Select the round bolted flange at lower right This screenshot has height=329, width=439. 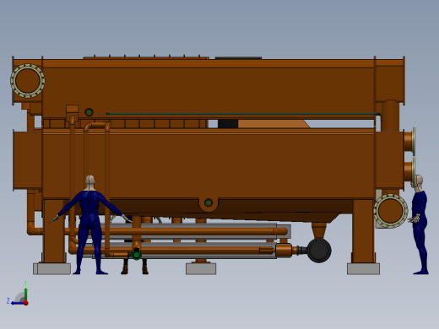coord(391,211)
